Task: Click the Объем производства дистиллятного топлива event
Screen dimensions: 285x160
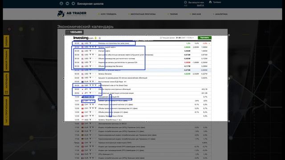Action: tap(117, 59)
